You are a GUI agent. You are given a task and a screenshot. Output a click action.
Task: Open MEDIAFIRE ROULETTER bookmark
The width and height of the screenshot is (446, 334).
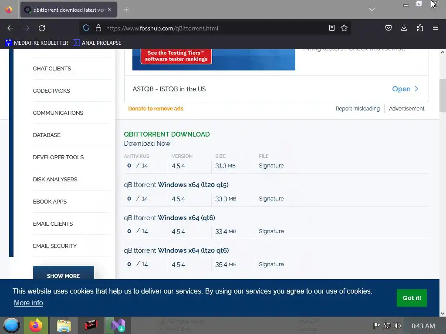(37, 43)
